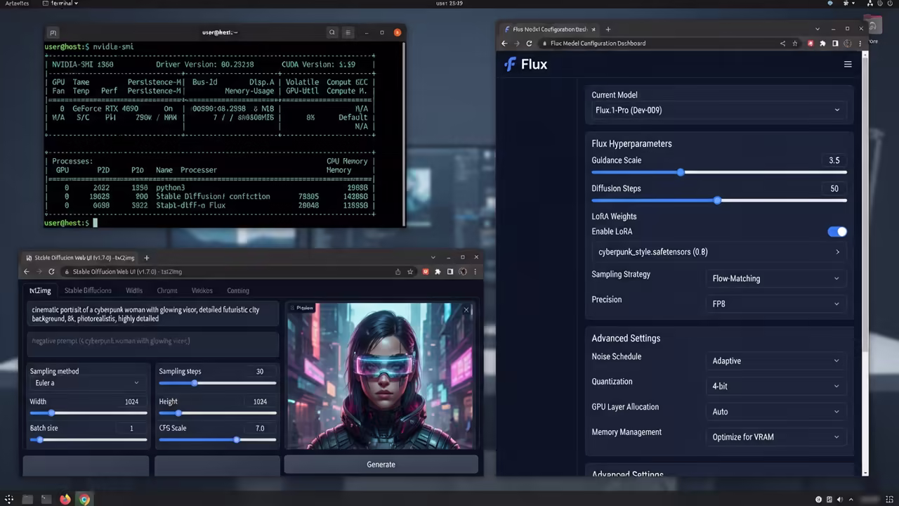
Task: Go back in the Flux dashboard browser
Action: pos(504,43)
